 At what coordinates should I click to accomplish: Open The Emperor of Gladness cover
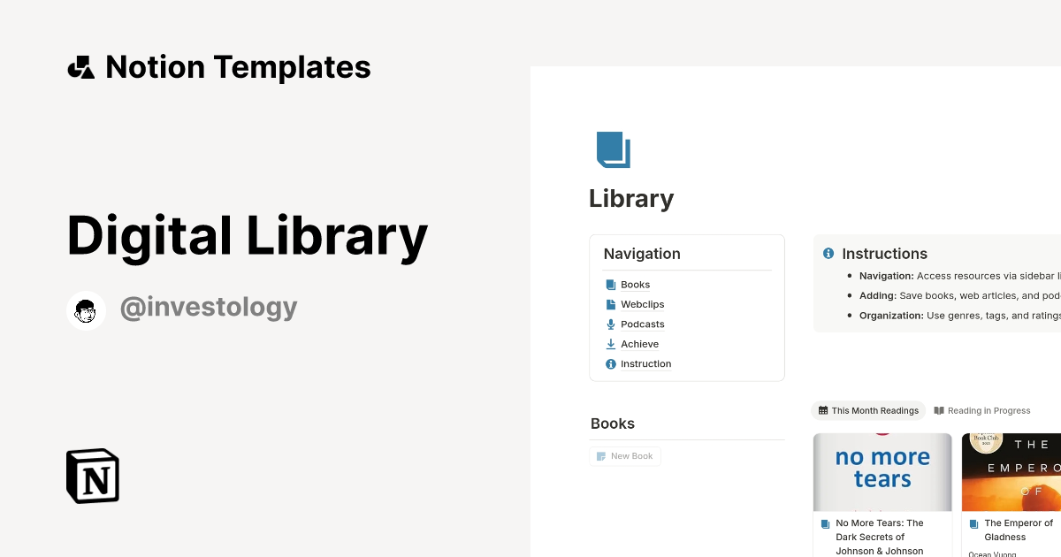pos(1017,471)
